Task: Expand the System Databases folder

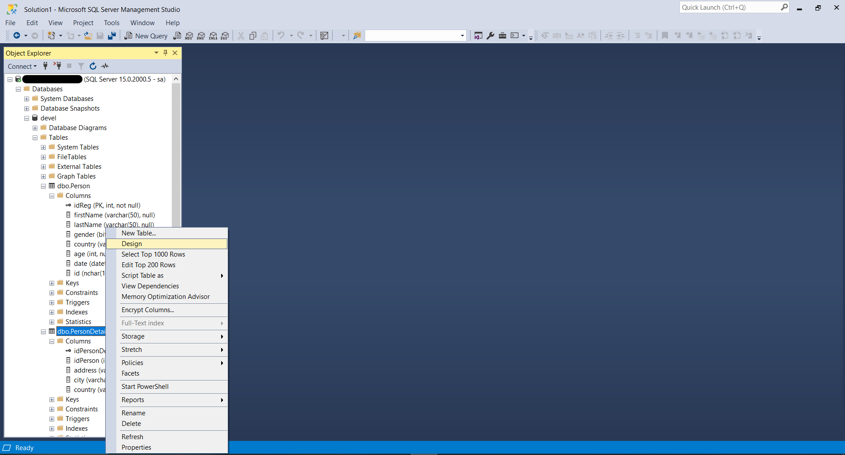Action: 26,99
